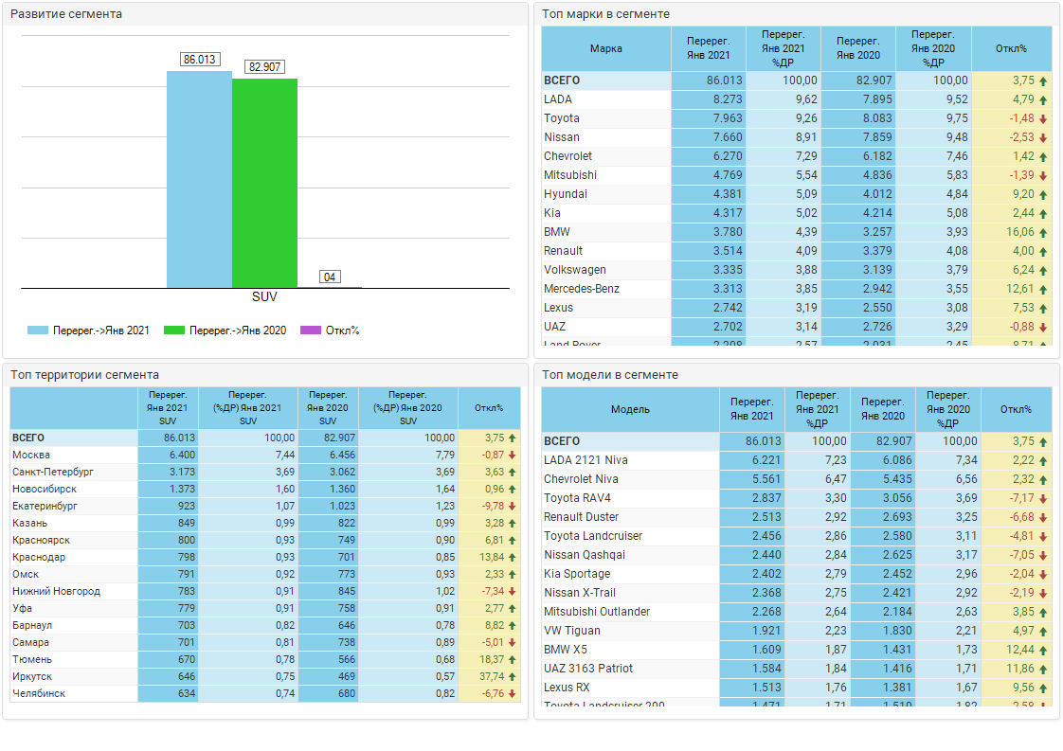Screen dimensions: 1063x751
Task: Select the Hyundai row in brands table
Action: (566, 194)
